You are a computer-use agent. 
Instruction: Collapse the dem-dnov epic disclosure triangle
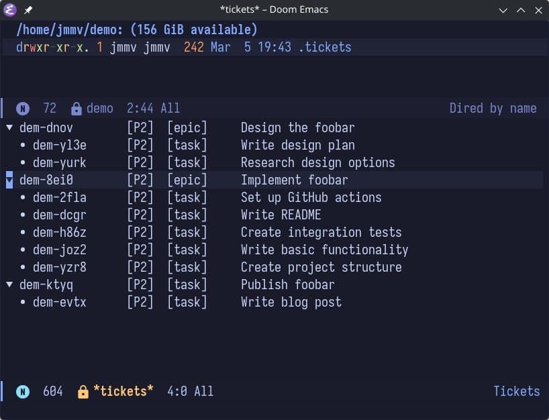click(x=9, y=127)
